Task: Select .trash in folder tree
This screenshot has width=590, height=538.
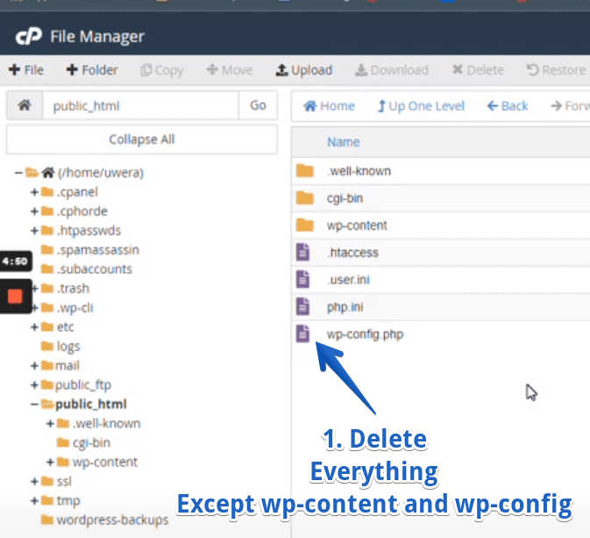Action: click(x=73, y=289)
